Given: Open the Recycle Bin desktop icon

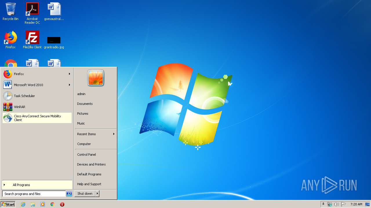Looking at the screenshot, I should tap(10, 12).
